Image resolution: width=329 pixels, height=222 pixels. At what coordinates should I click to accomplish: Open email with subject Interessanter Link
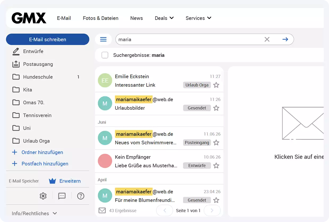tap(135, 85)
